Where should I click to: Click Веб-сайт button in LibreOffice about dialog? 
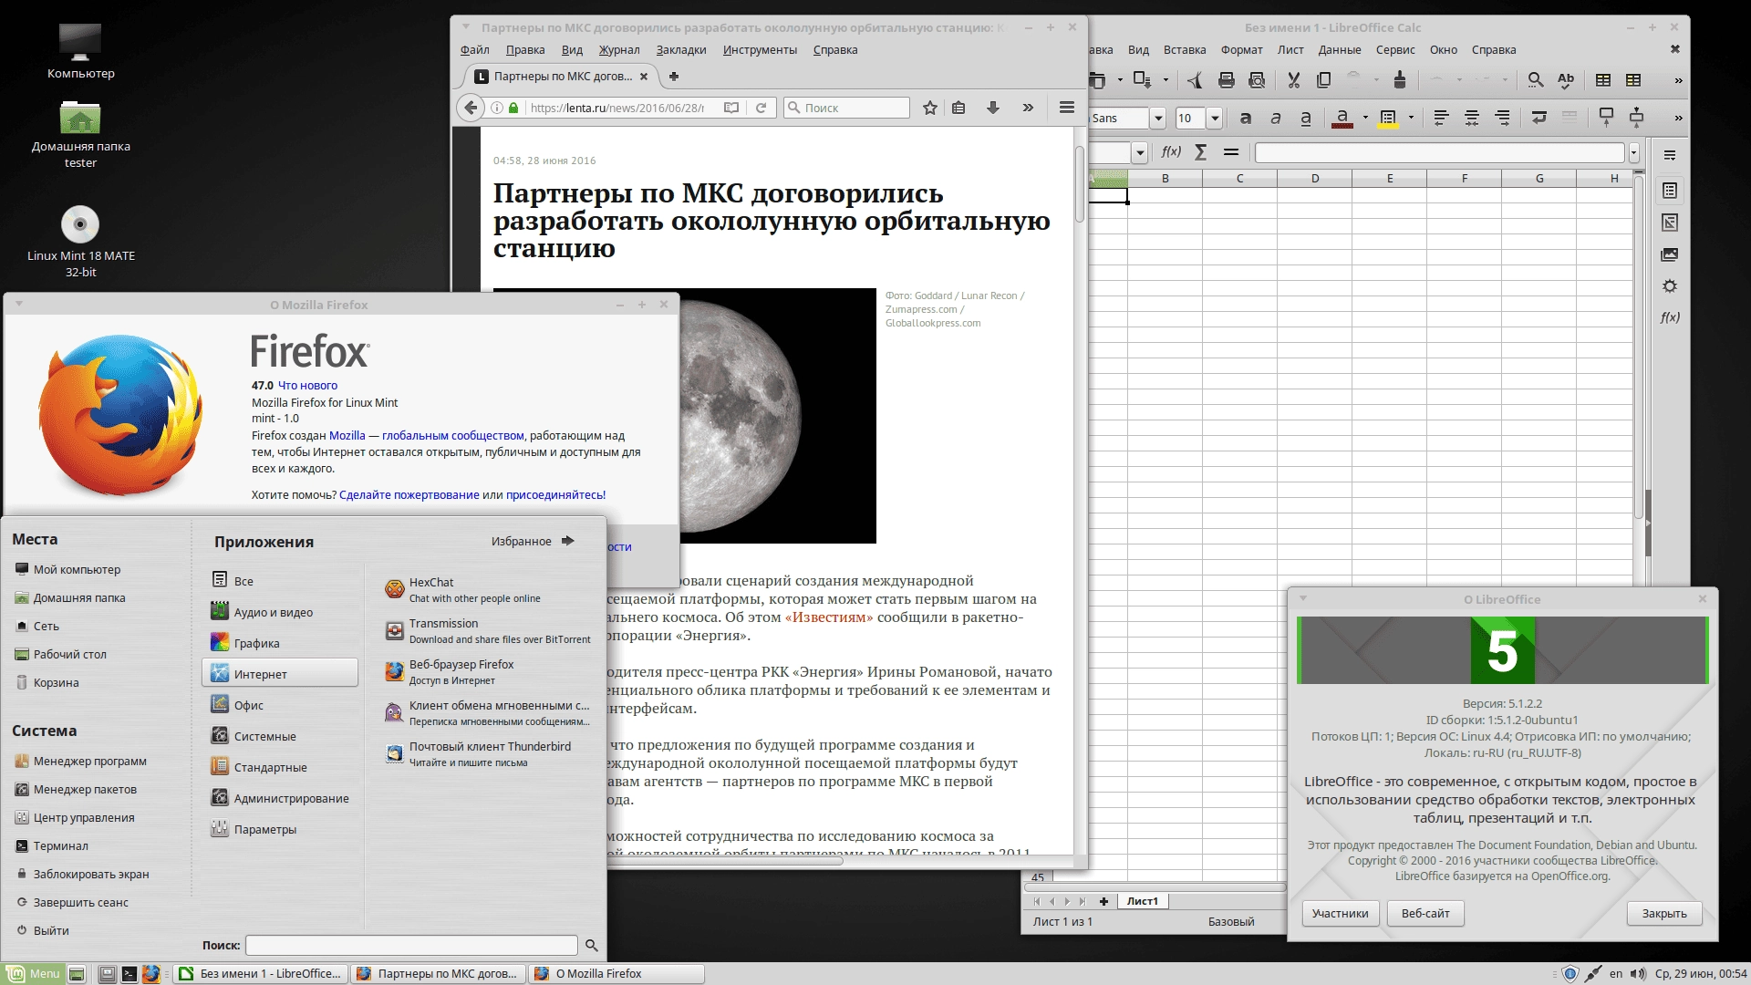coord(1425,913)
